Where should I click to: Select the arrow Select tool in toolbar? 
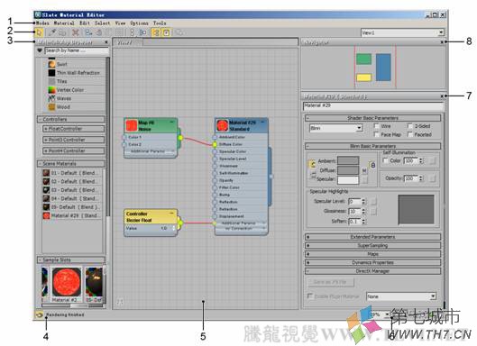pyautogui.click(x=40, y=32)
